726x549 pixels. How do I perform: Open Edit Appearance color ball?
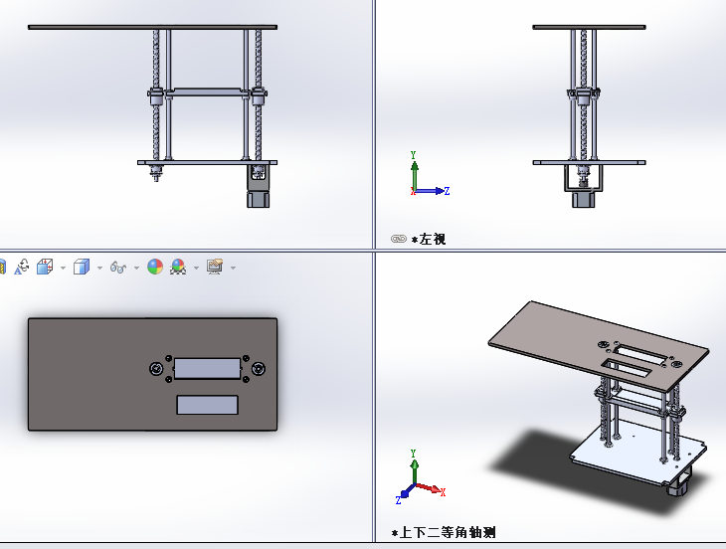(155, 268)
